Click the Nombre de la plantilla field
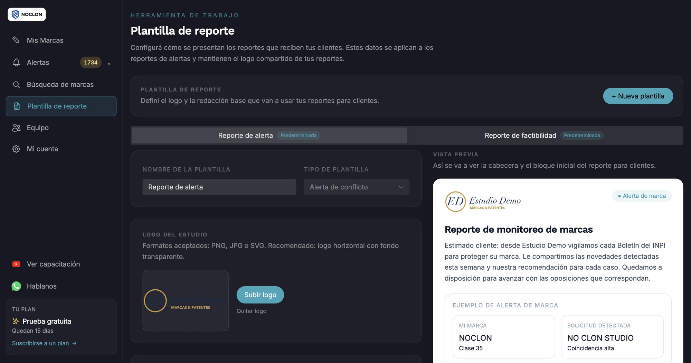Viewport: 691px width, 363px height. click(x=219, y=187)
